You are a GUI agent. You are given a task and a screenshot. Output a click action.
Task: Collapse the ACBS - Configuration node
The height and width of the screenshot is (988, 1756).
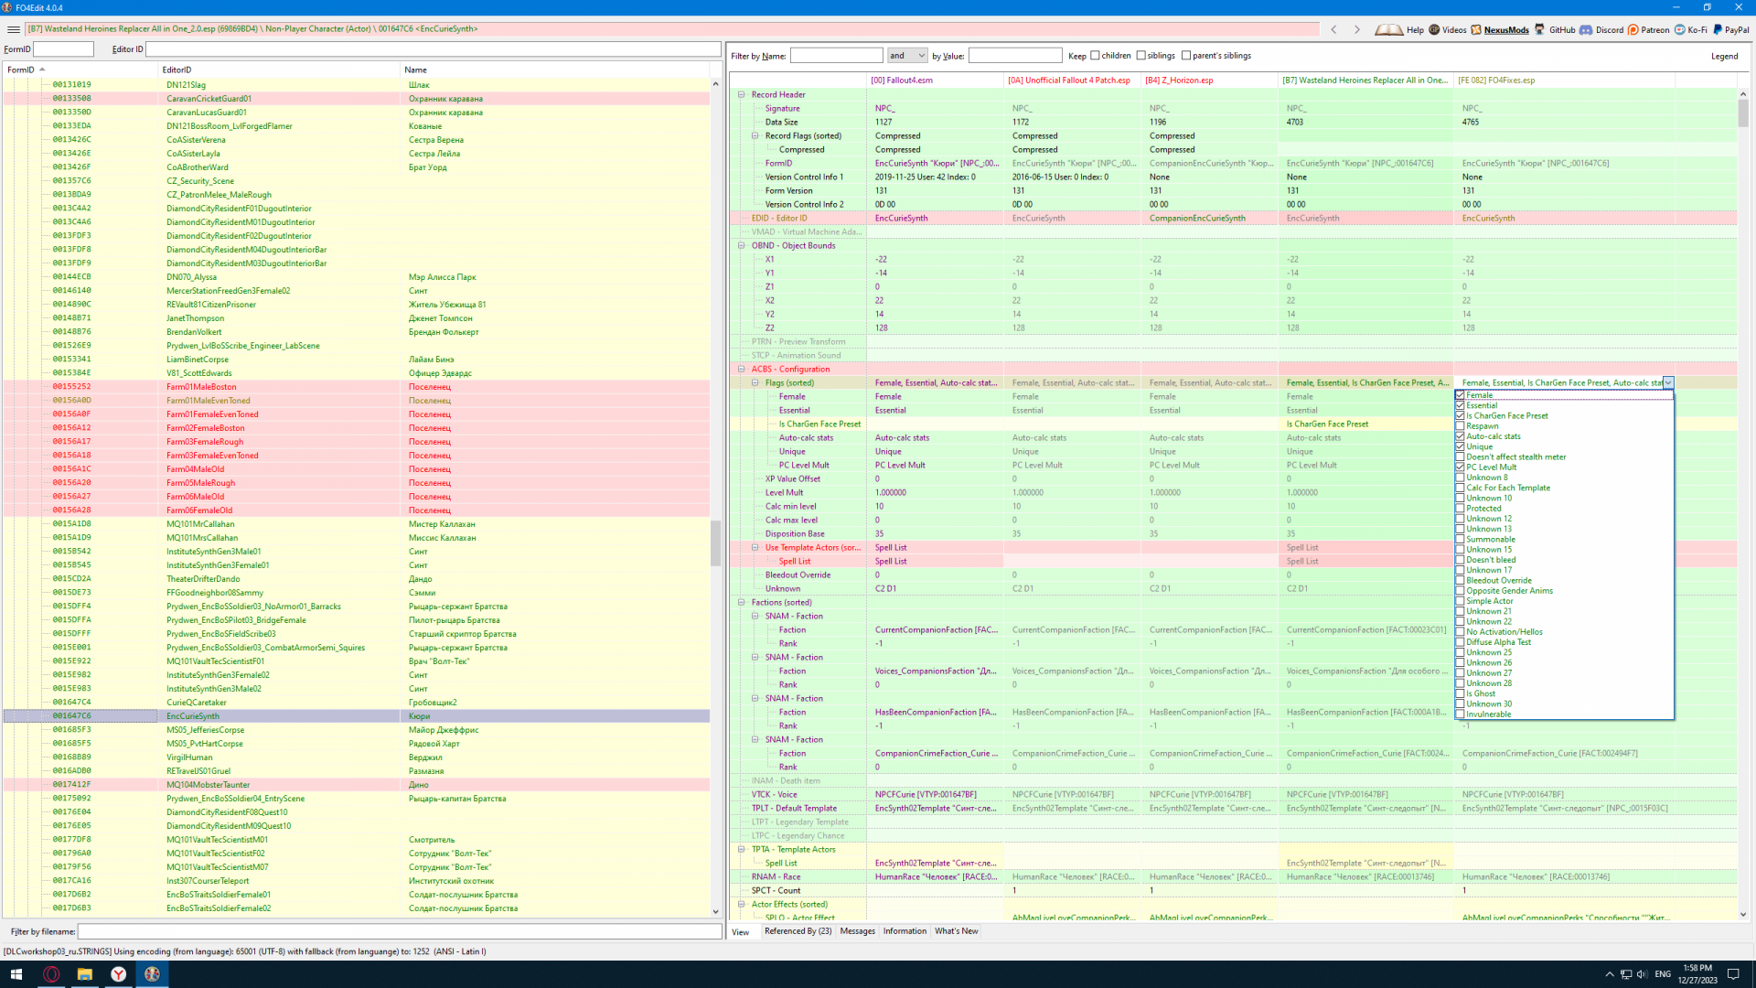(x=742, y=370)
